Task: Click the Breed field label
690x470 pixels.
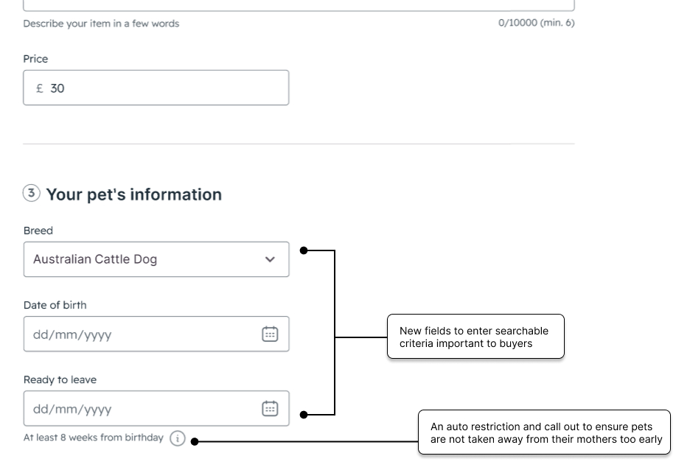Action: (x=38, y=231)
